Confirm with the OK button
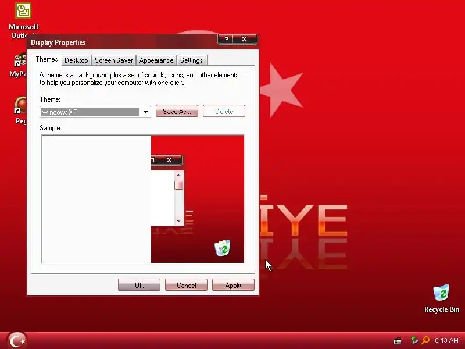This screenshot has width=465, height=349. pyautogui.click(x=139, y=285)
